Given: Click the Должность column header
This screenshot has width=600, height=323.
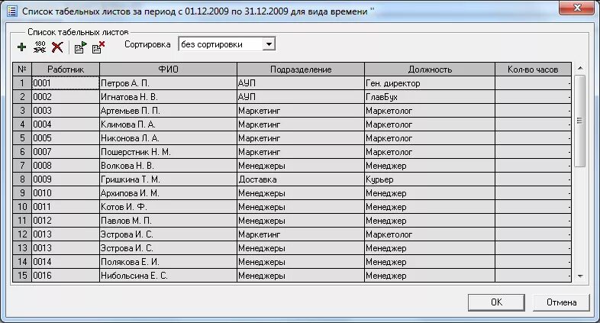Looking at the screenshot, I should click(430, 69).
